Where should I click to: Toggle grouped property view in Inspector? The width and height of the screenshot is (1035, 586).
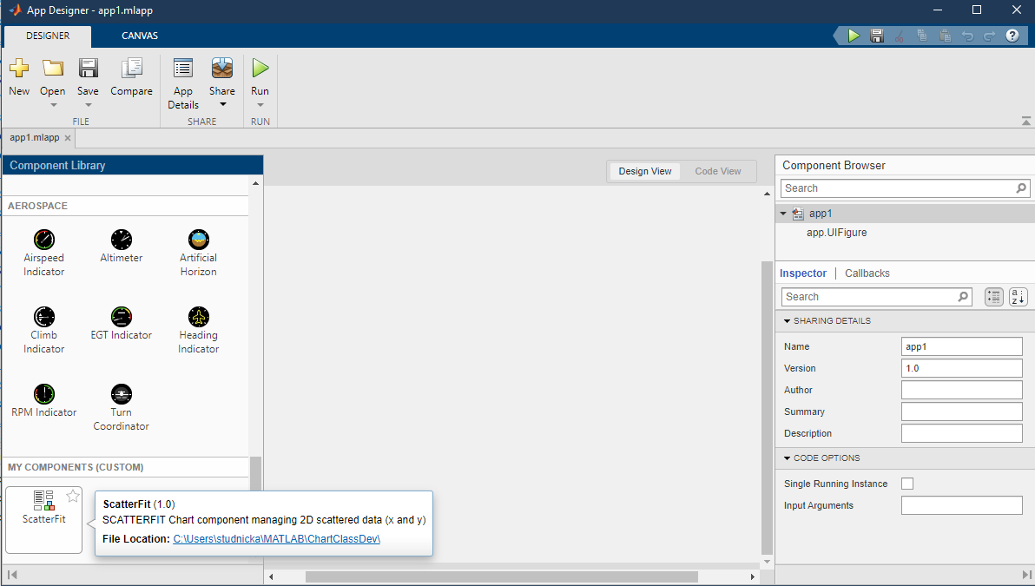pos(994,297)
